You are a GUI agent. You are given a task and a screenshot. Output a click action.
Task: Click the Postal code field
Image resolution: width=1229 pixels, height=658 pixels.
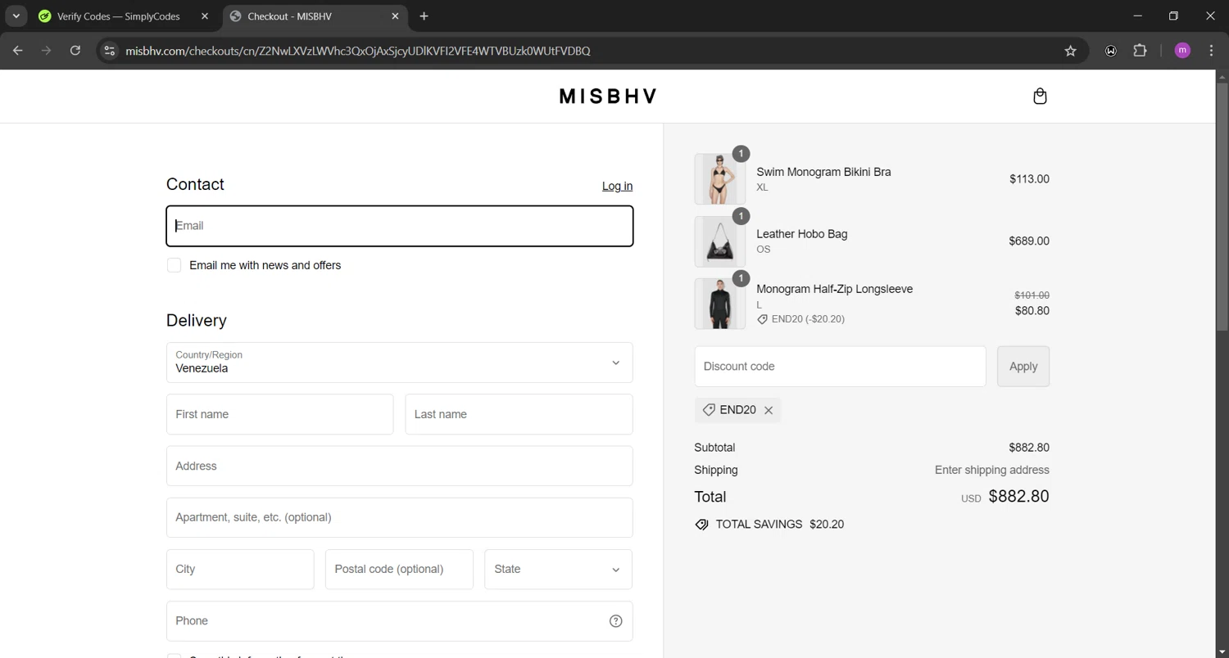point(399,570)
